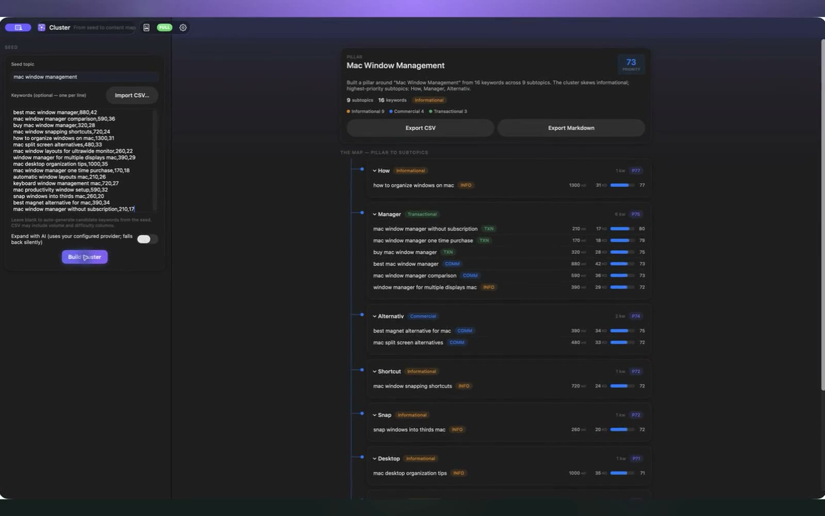Click the Informational tag beside How

410,171
